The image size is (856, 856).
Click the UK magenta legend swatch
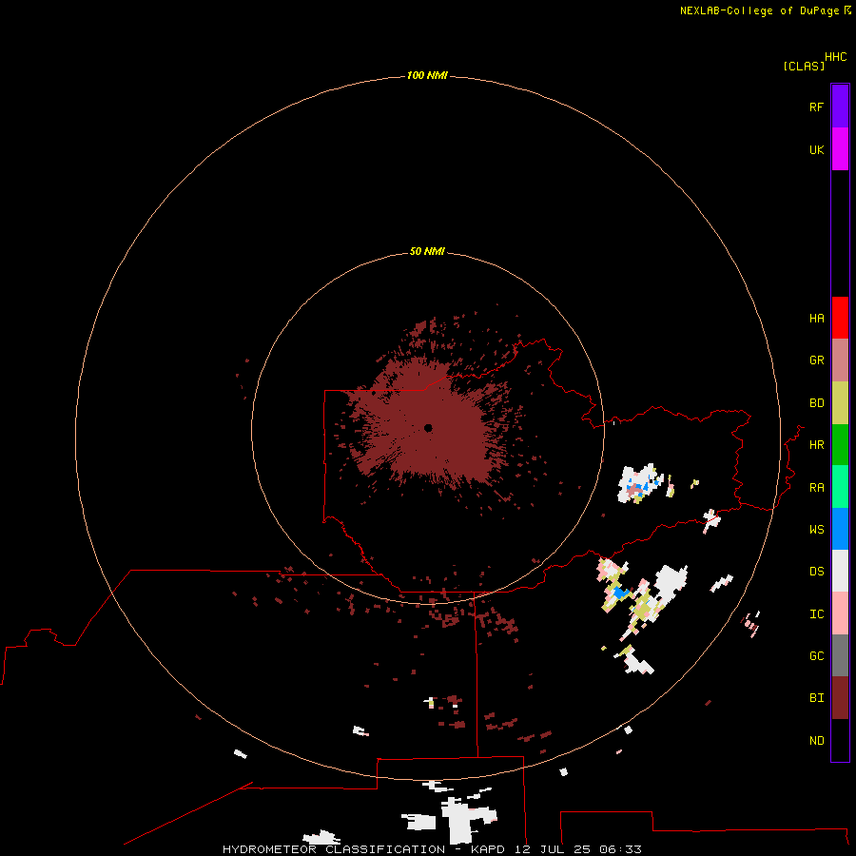click(840, 149)
